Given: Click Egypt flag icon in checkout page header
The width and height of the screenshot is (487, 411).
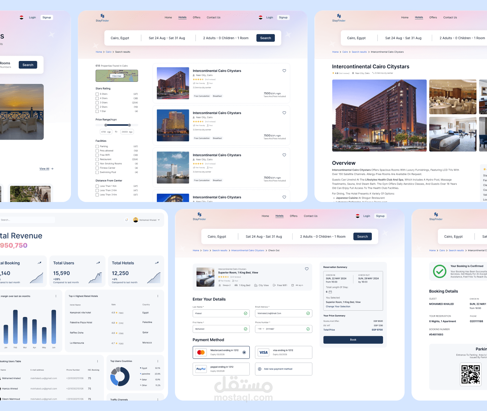Looking at the screenshot, I should (358, 216).
